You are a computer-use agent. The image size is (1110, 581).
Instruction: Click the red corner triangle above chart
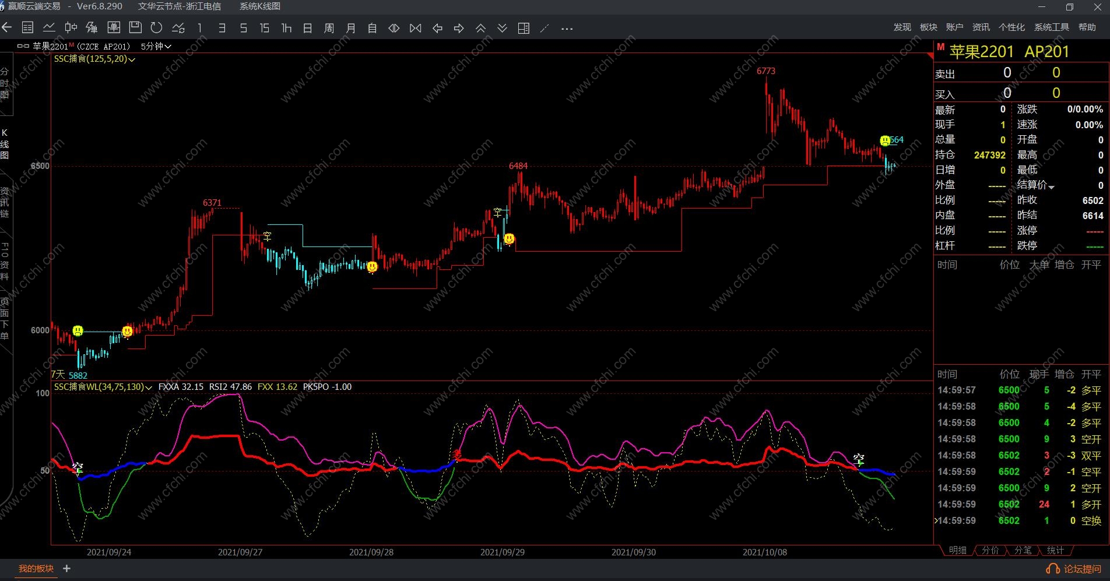click(930, 55)
